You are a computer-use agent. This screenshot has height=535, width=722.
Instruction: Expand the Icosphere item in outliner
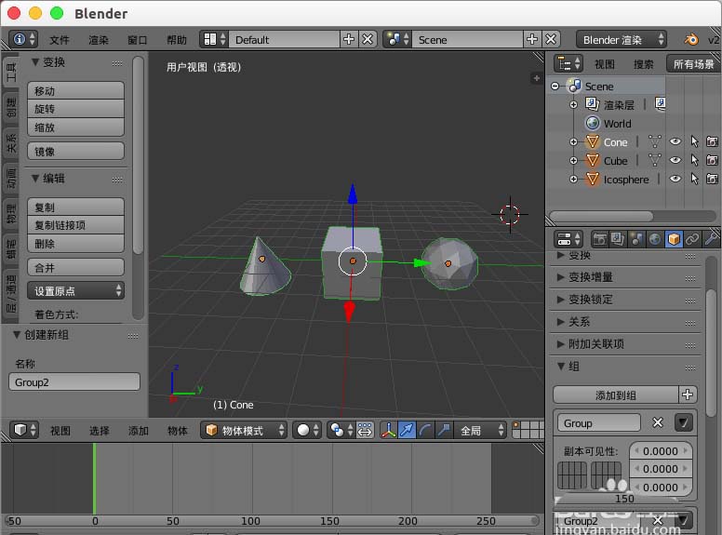pyautogui.click(x=573, y=179)
